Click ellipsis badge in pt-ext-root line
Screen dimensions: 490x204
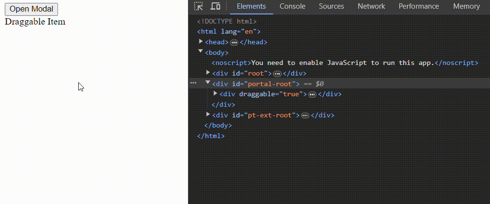(x=305, y=115)
